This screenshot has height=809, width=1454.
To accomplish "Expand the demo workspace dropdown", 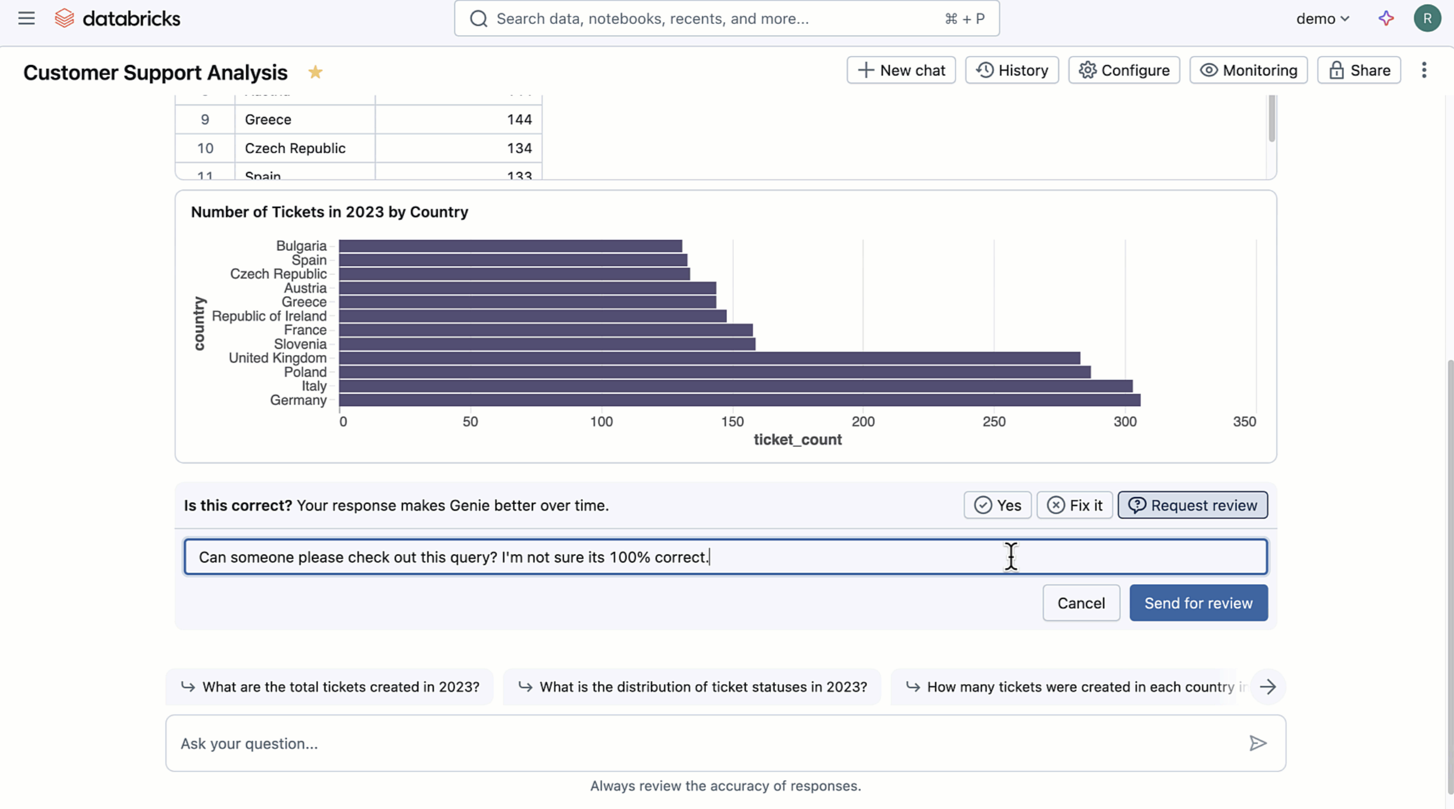I will coord(1322,19).
